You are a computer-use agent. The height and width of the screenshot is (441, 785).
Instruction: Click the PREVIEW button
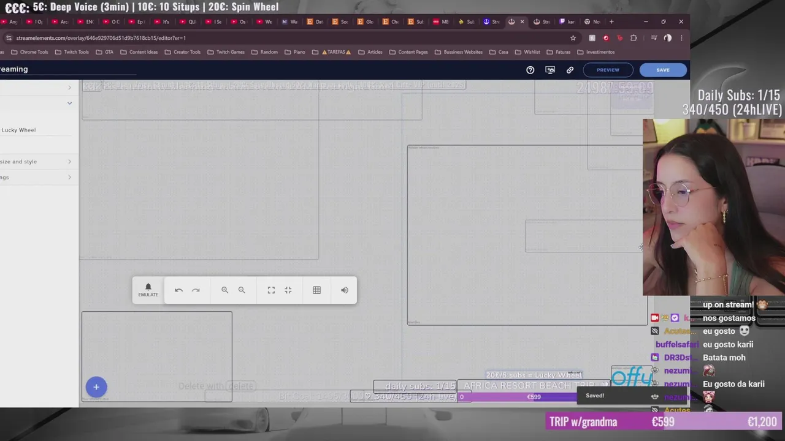pos(608,70)
